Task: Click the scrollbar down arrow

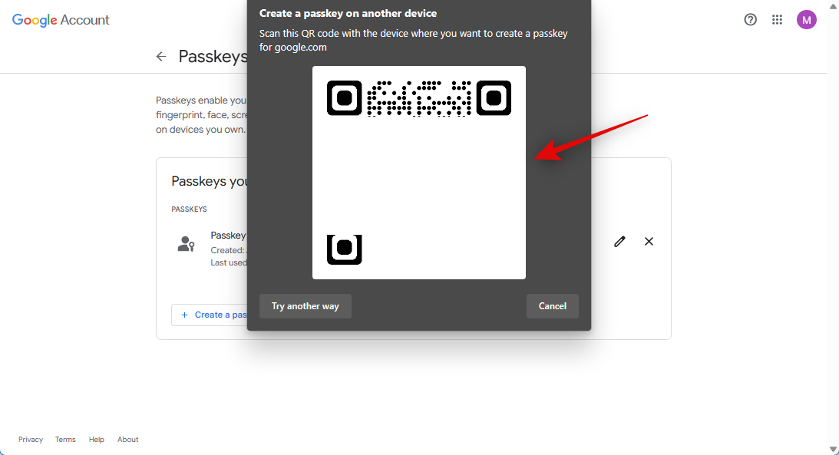Action: pos(833,450)
